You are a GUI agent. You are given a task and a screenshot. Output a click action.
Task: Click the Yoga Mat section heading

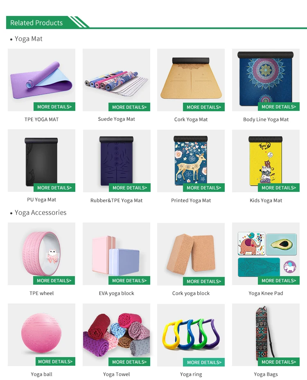click(28, 39)
